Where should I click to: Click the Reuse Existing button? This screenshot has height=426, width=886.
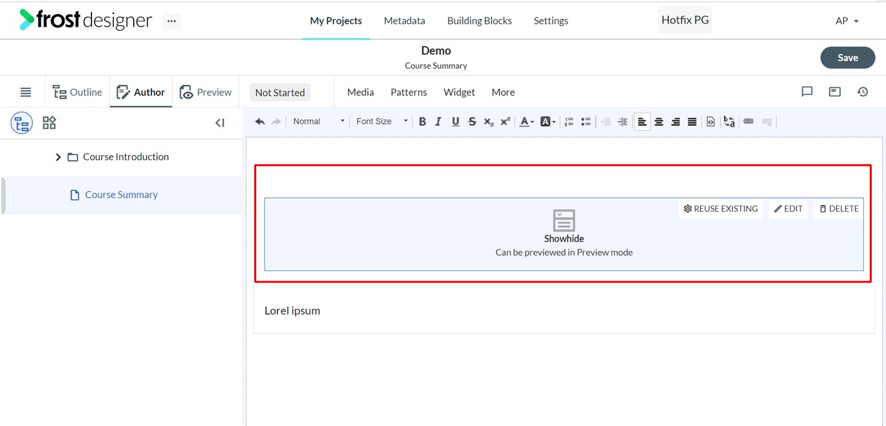pyautogui.click(x=721, y=209)
